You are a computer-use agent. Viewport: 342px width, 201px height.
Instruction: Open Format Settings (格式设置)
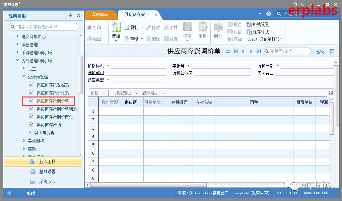click(x=258, y=24)
